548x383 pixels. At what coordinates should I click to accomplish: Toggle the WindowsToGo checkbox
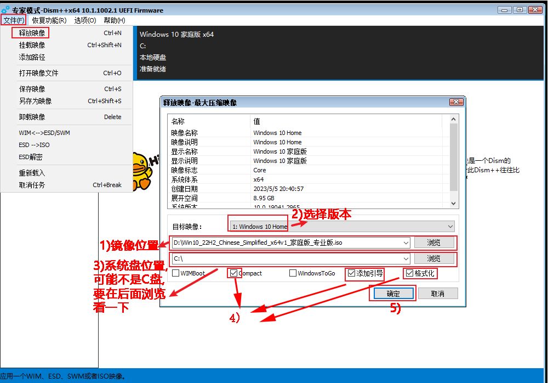(x=293, y=273)
